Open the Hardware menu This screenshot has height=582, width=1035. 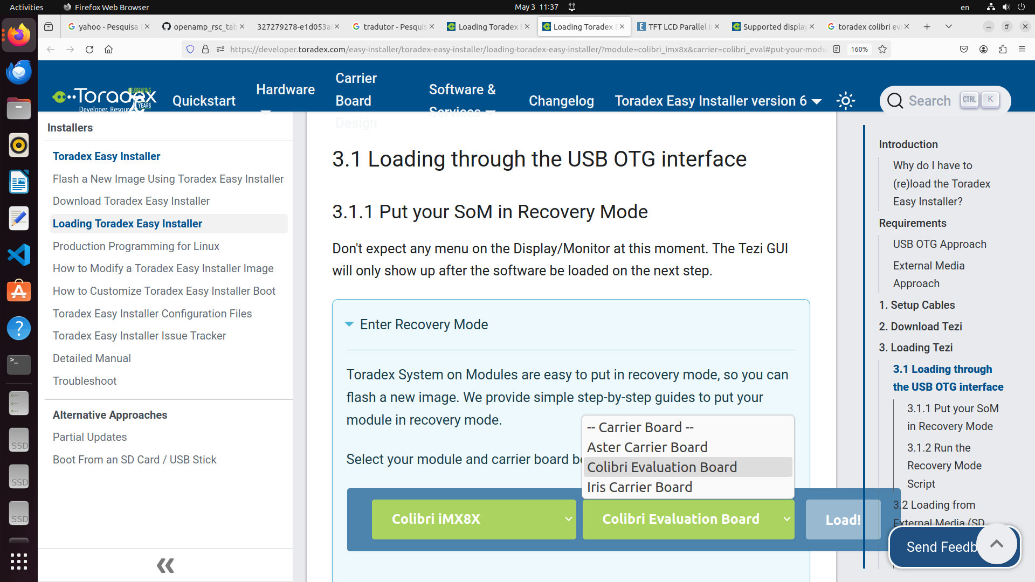[x=285, y=89]
